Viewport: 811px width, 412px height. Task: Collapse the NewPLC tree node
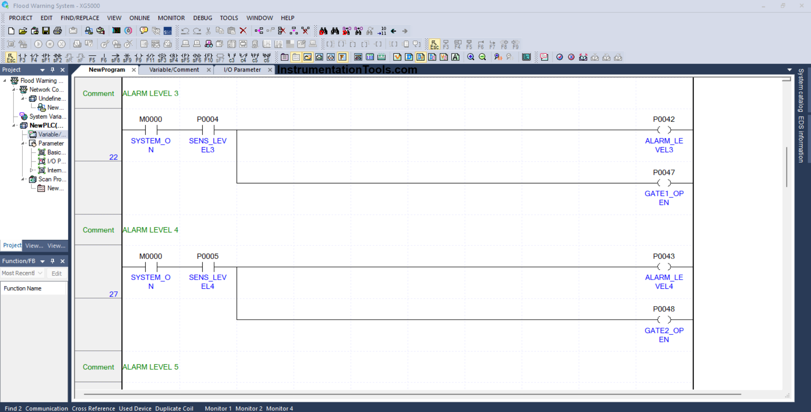[x=14, y=125]
